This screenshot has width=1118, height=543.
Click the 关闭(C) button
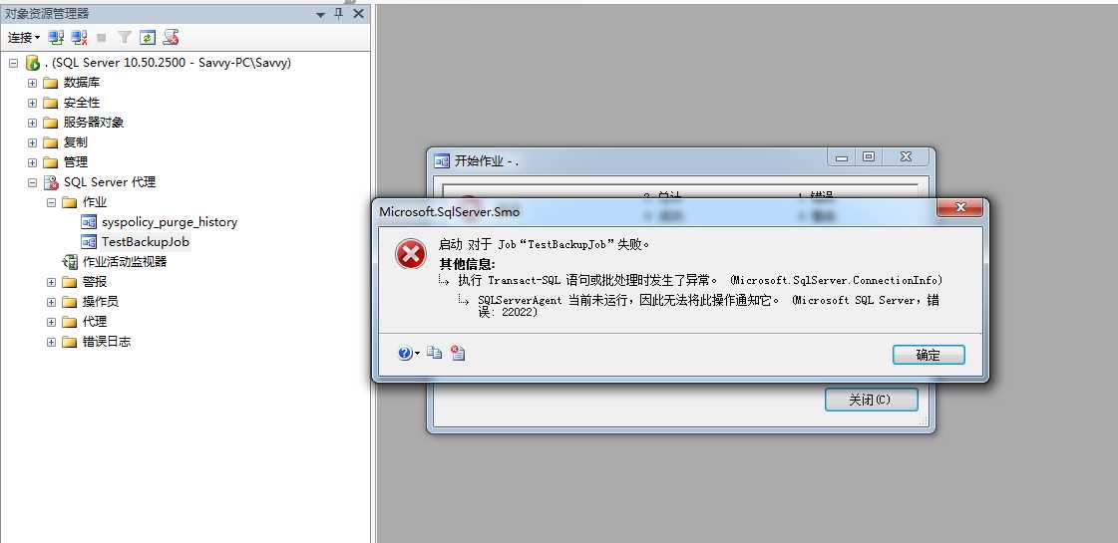pos(871,400)
